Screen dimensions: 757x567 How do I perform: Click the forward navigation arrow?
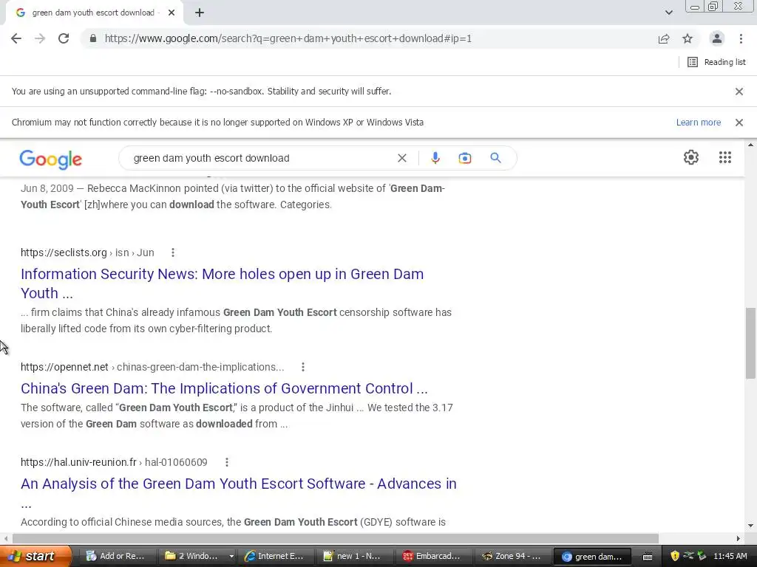(40, 38)
